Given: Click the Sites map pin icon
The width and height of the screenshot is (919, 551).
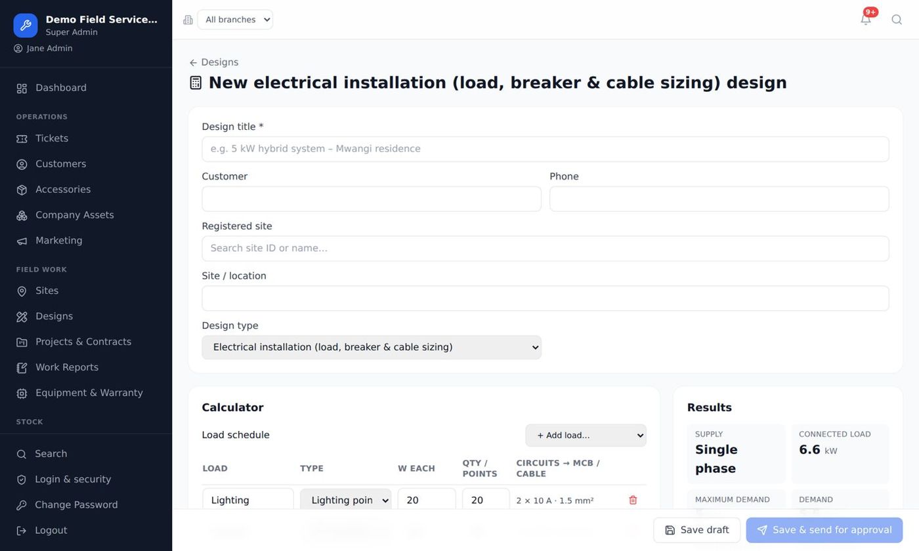Looking at the screenshot, I should pos(22,291).
